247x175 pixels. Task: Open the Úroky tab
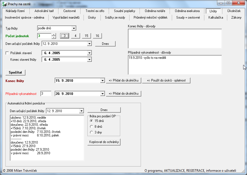pyautogui.click(x=92, y=17)
